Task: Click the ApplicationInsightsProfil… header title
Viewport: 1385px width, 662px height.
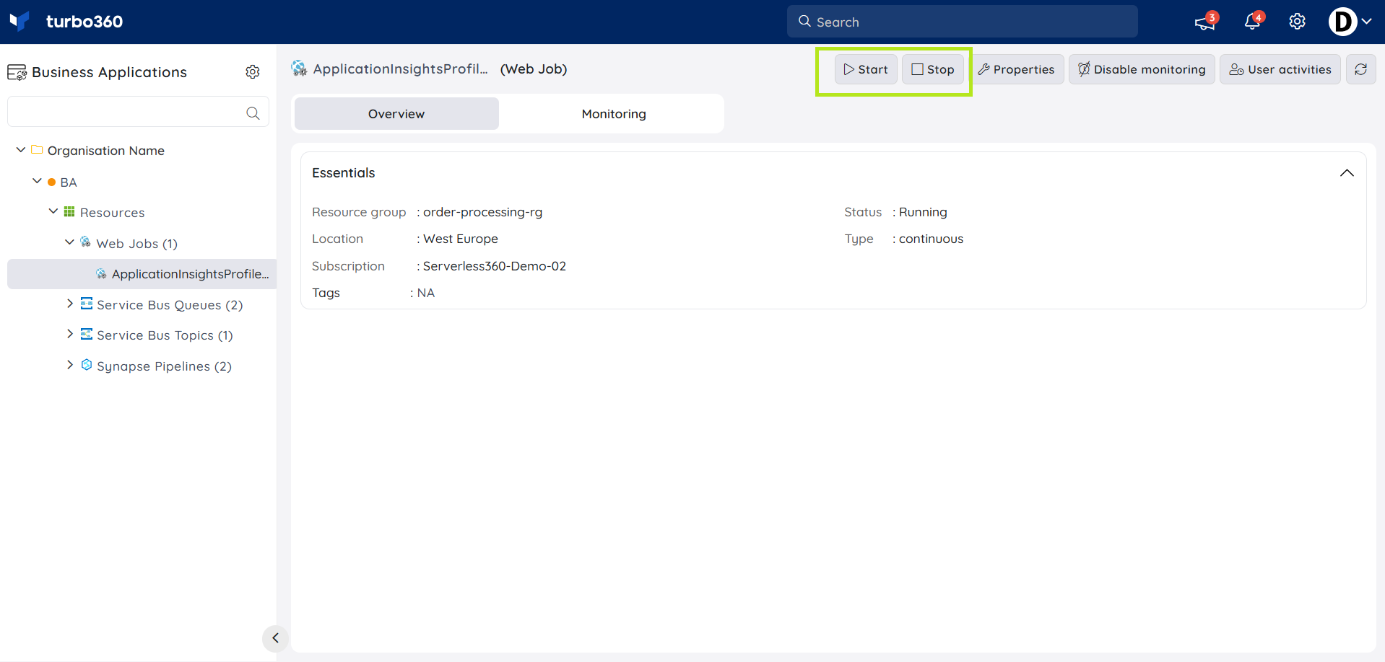Action: click(x=401, y=69)
